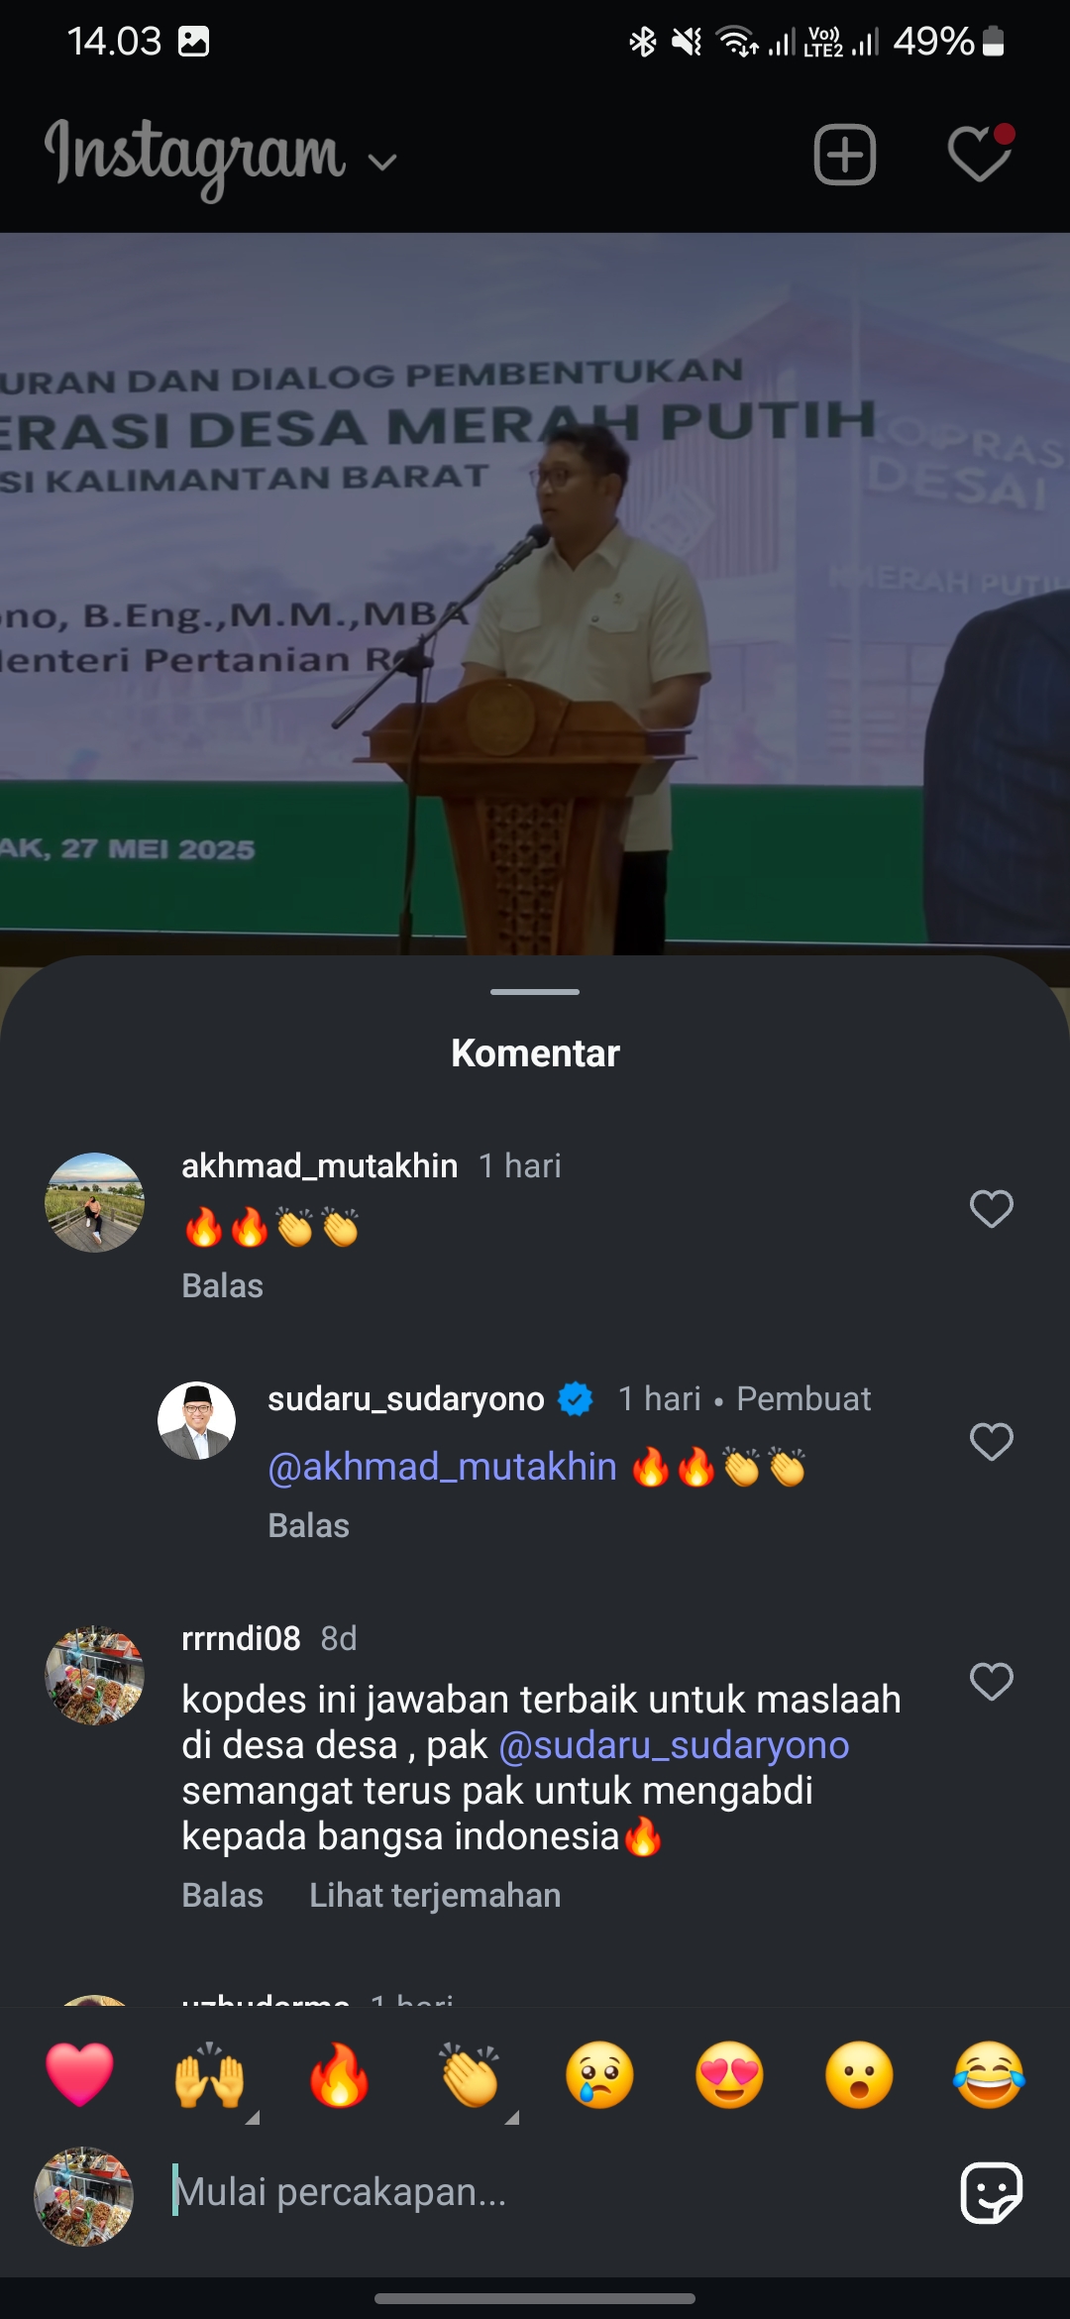Like akhmad_mutakhin's comment
1070x2319 pixels.
991,1208
